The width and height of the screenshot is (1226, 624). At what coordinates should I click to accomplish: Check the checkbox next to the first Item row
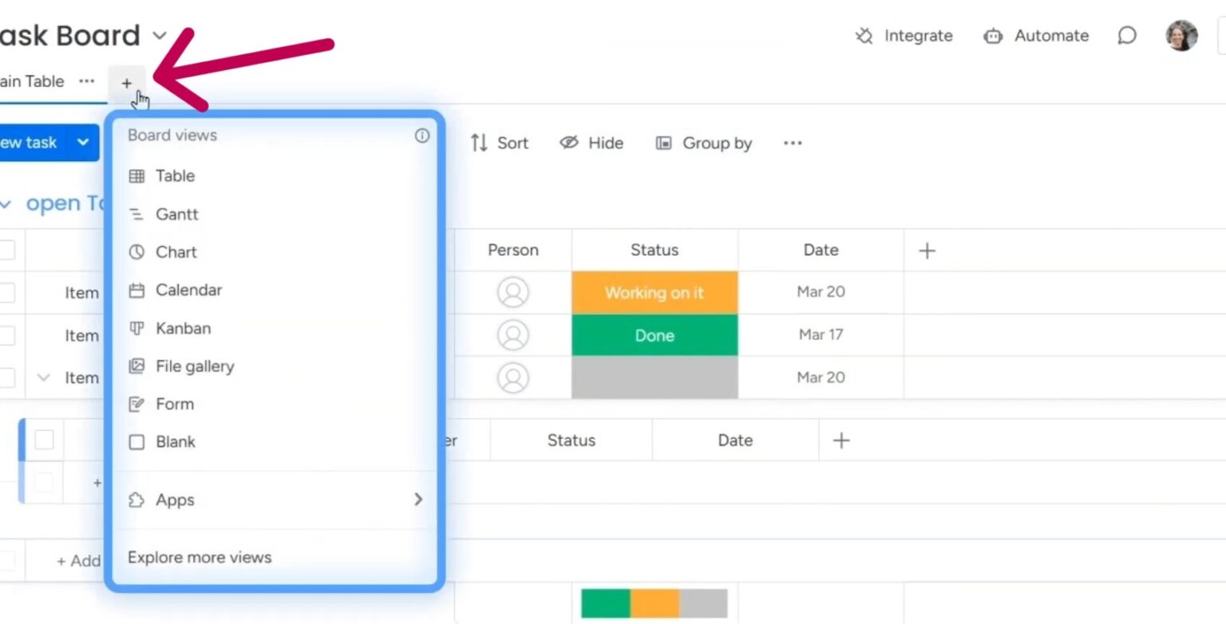click(x=7, y=292)
